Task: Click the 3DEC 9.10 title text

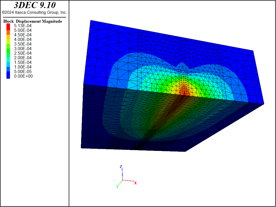Action: [x=34, y=5]
